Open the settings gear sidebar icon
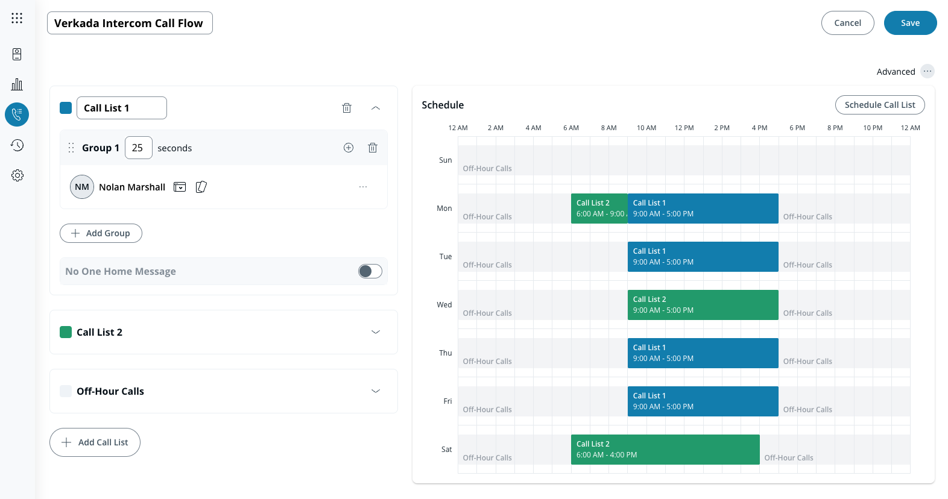Image resolution: width=948 pixels, height=499 pixels. click(17, 175)
